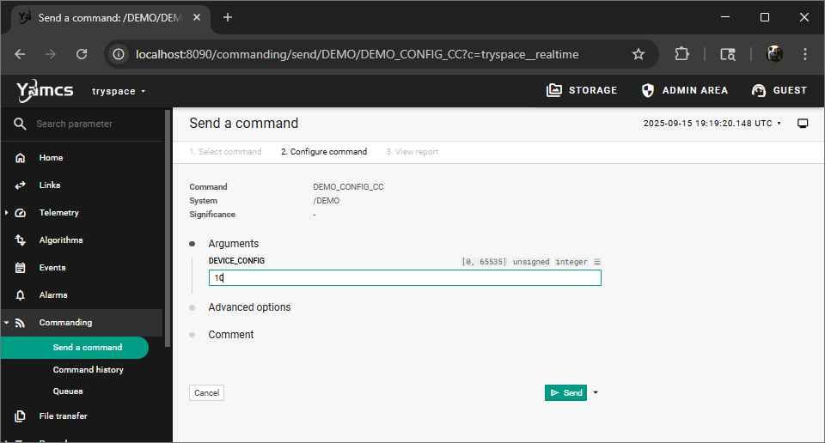Open the Guest user menu
This screenshot has width=825, height=443.
pyautogui.click(x=779, y=90)
